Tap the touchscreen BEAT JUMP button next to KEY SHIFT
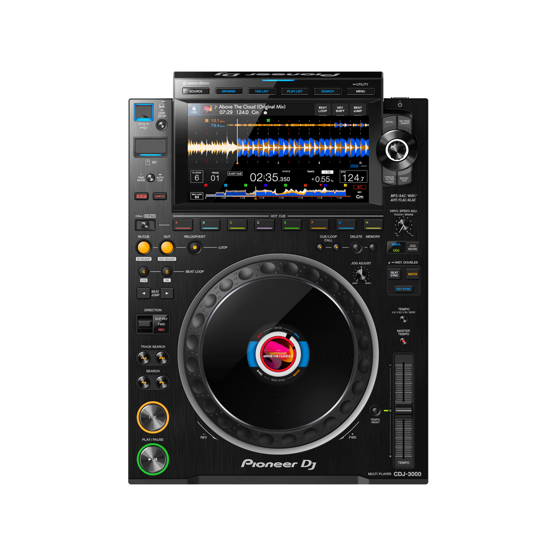This screenshot has height=556, width=556. pos(358,109)
